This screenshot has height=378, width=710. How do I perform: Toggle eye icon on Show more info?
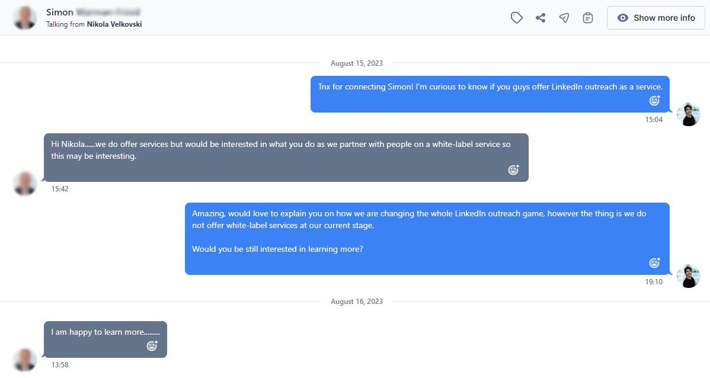point(623,18)
